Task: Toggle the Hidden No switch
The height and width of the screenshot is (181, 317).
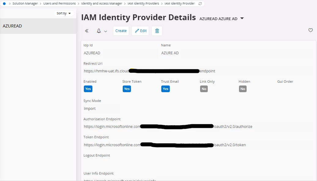Action: coord(243,89)
